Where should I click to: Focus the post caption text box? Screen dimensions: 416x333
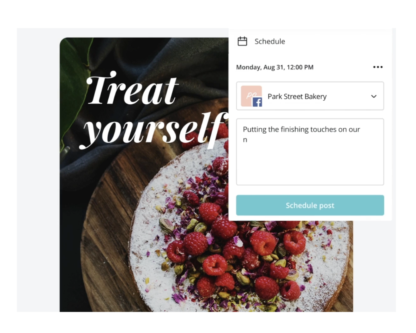click(310, 152)
